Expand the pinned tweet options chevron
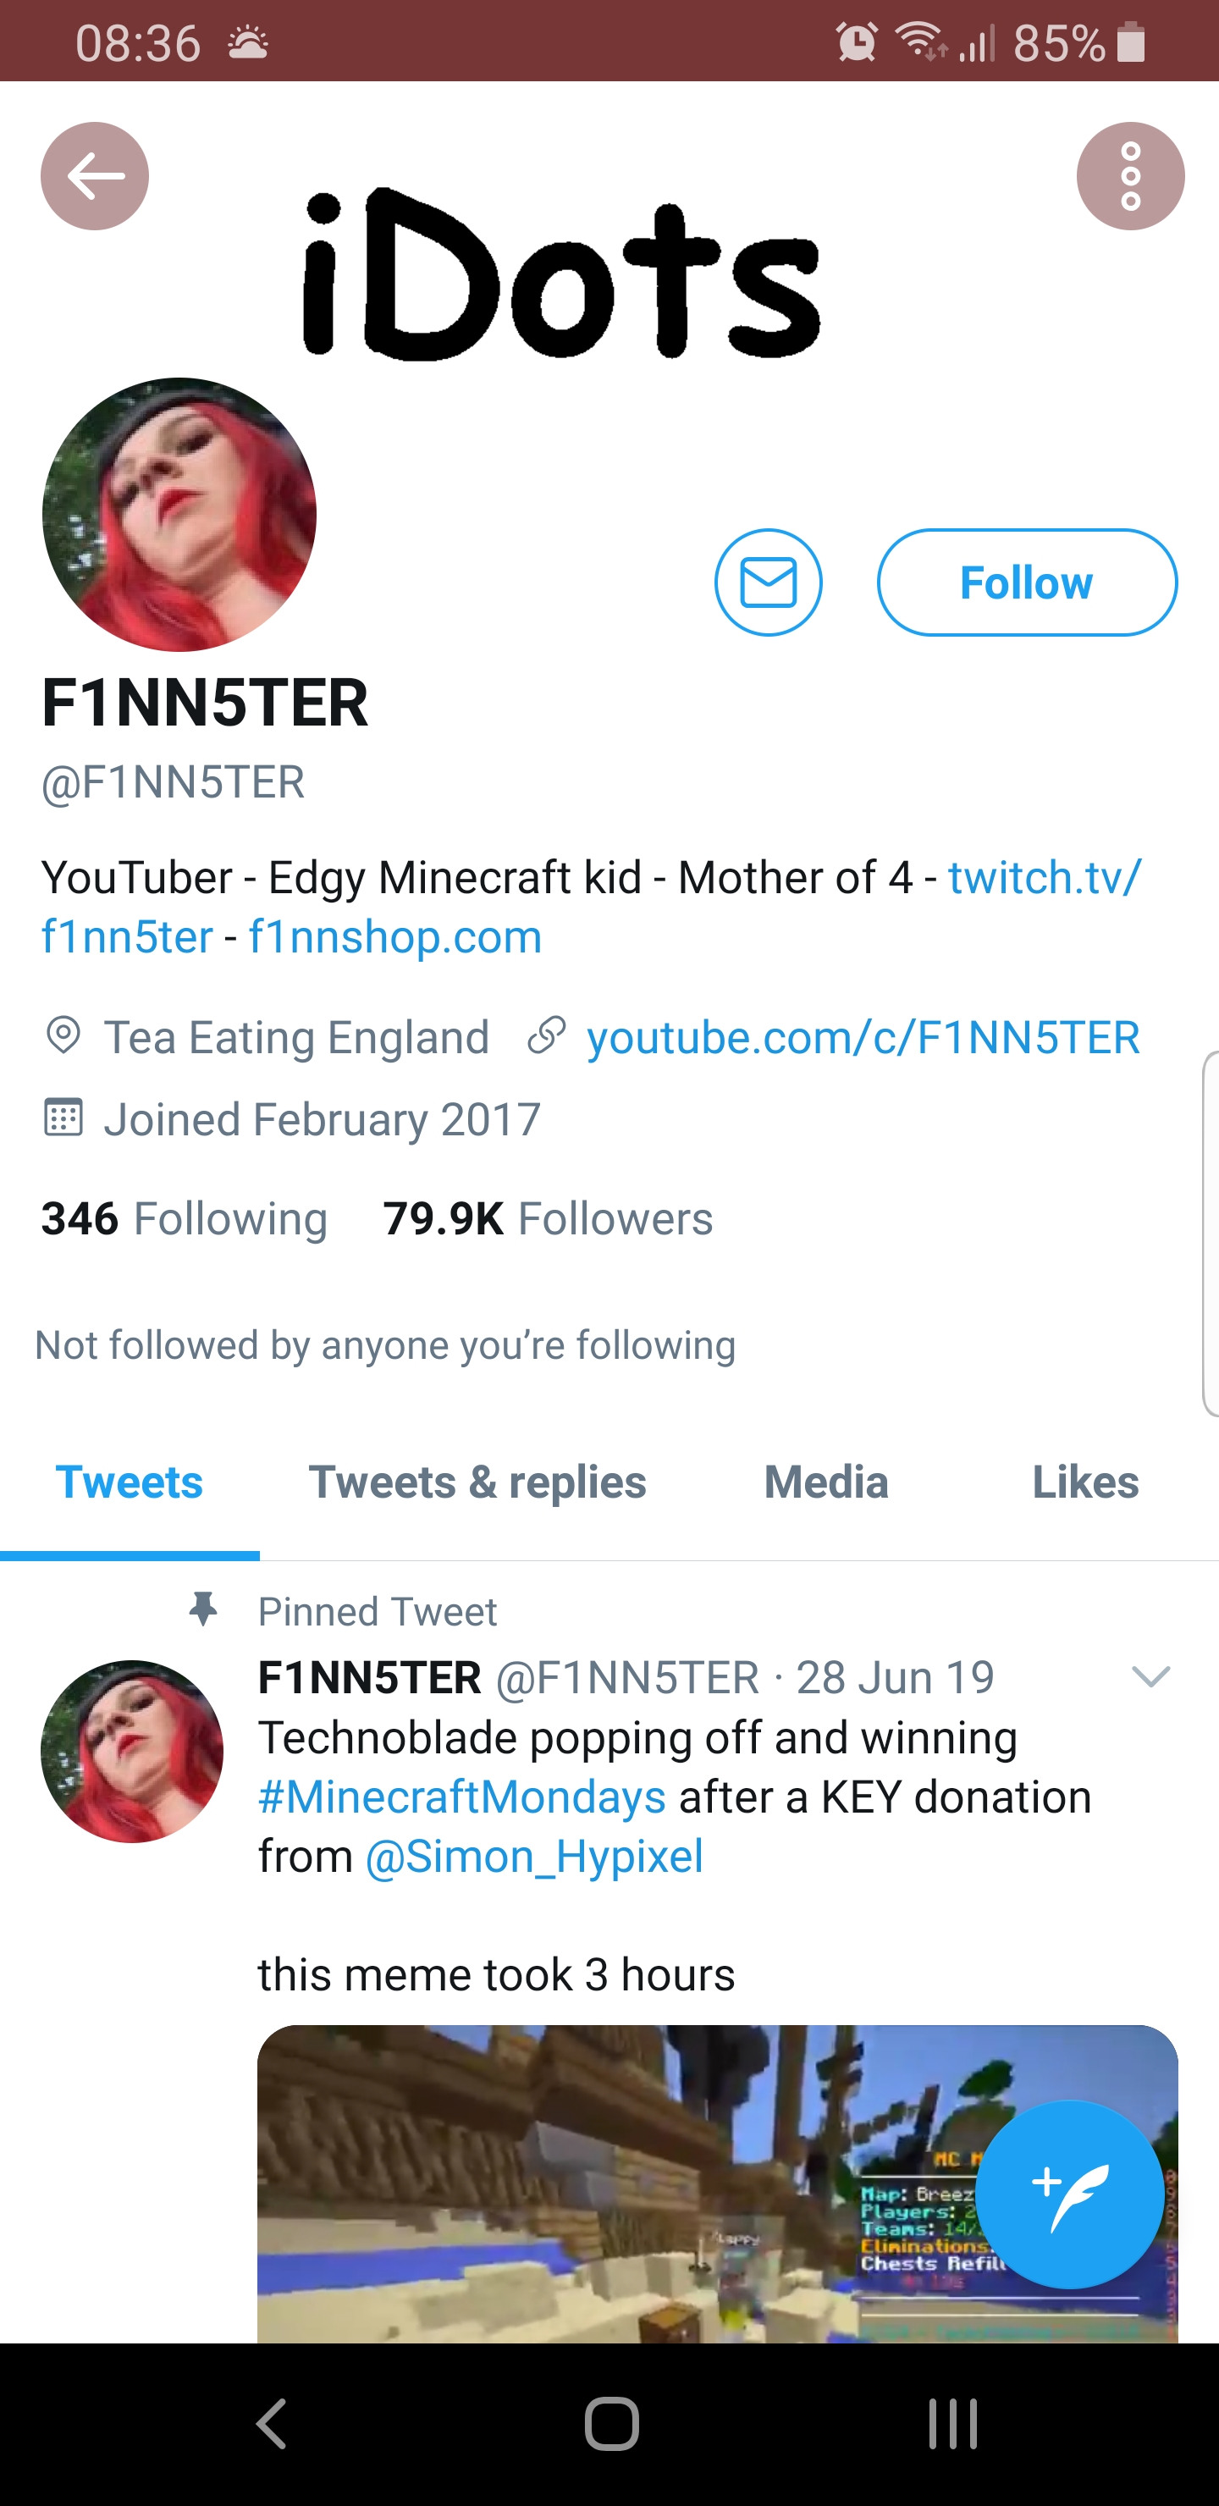This screenshot has height=2506, width=1219. click(1150, 1675)
